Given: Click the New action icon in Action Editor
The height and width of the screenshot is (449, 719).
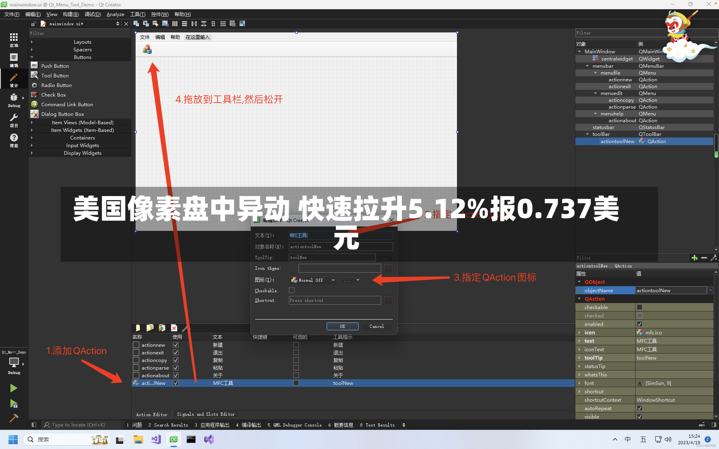Looking at the screenshot, I should (x=138, y=328).
